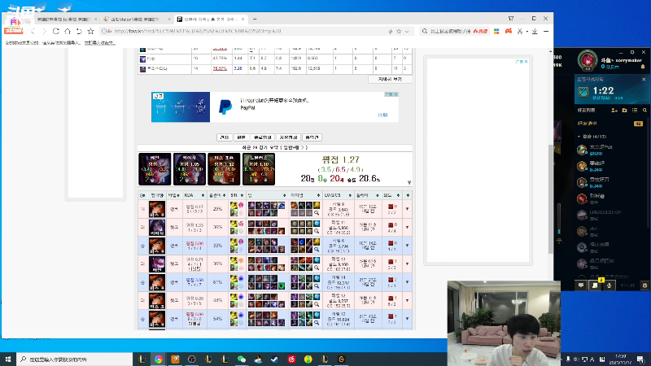Search friends with magnifier in League client
This screenshot has width=651, height=366.
[x=644, y=111]
